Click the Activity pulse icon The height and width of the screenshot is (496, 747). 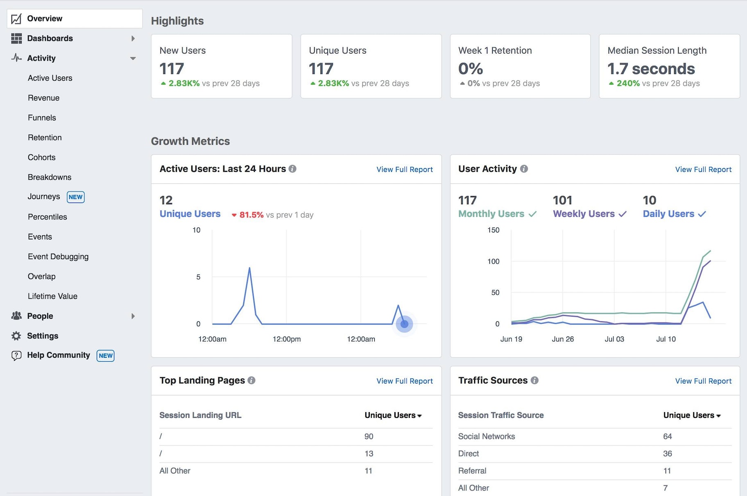click(x=16, y=58)
